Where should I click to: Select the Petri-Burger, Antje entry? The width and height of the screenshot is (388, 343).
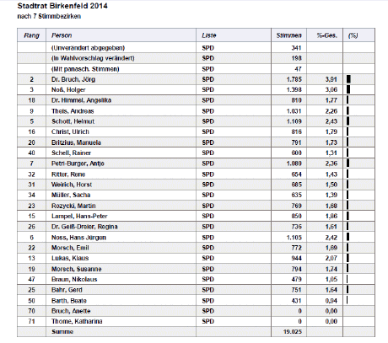(x=78, y=163)
